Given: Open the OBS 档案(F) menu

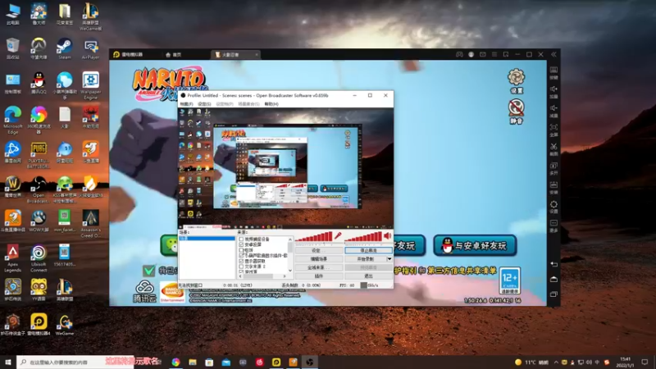Looking at the screenshot, I should pos(187,104).
